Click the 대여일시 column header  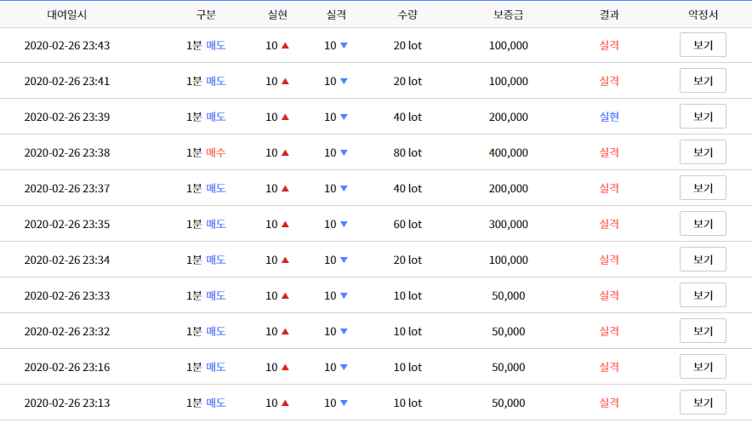pos(66,14)
